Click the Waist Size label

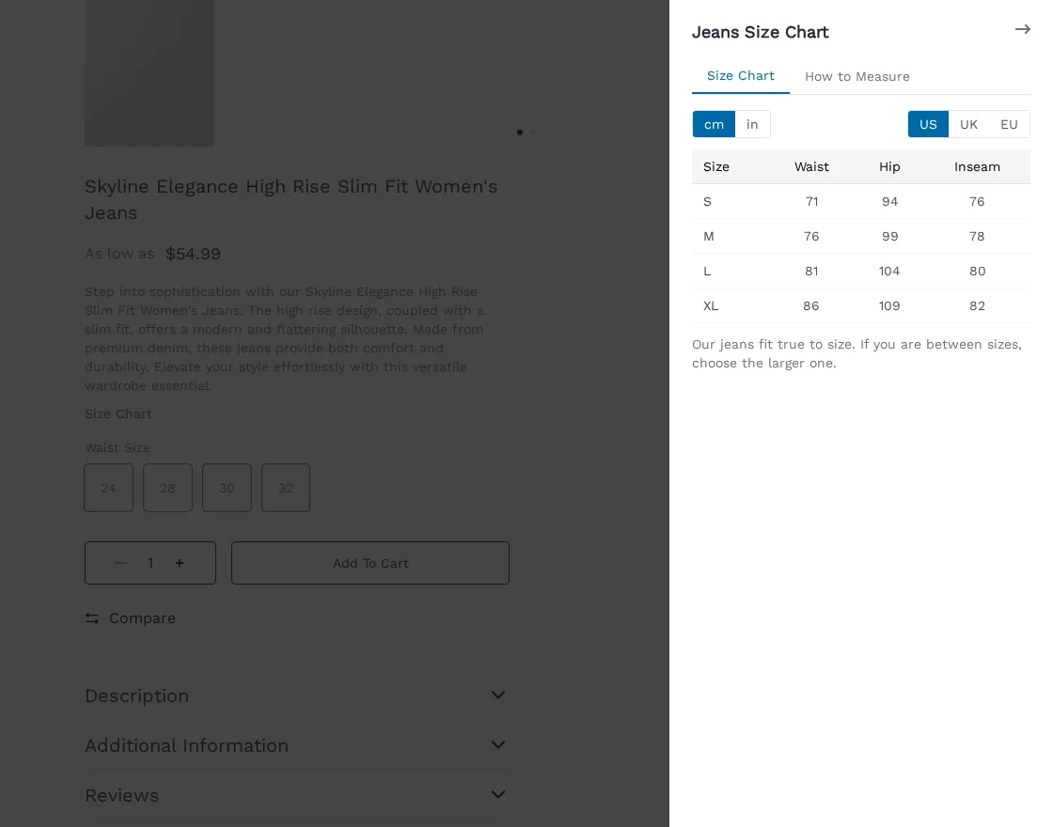(x=118, y=447)
